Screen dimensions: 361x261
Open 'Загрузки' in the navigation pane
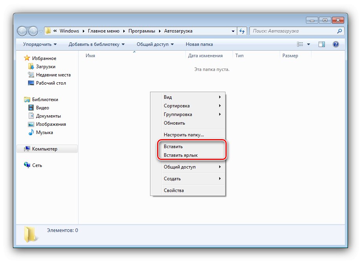46,67
